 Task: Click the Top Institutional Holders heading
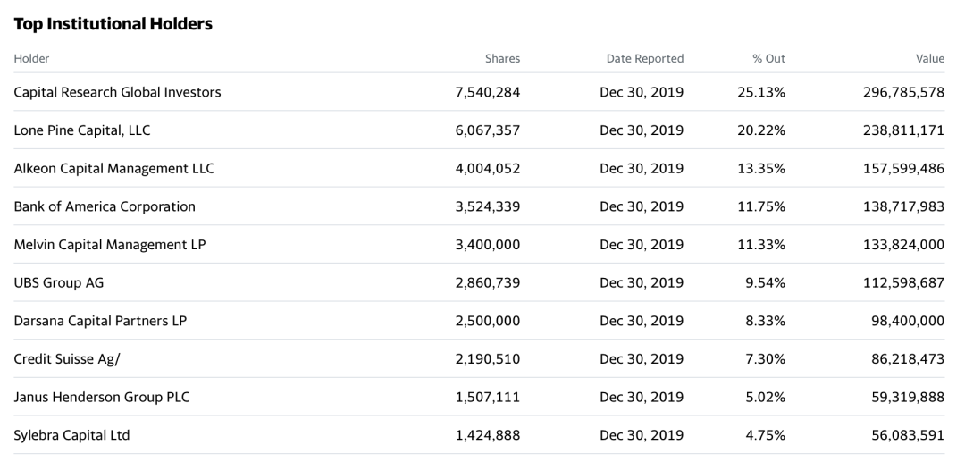click(x=113, y=24)
